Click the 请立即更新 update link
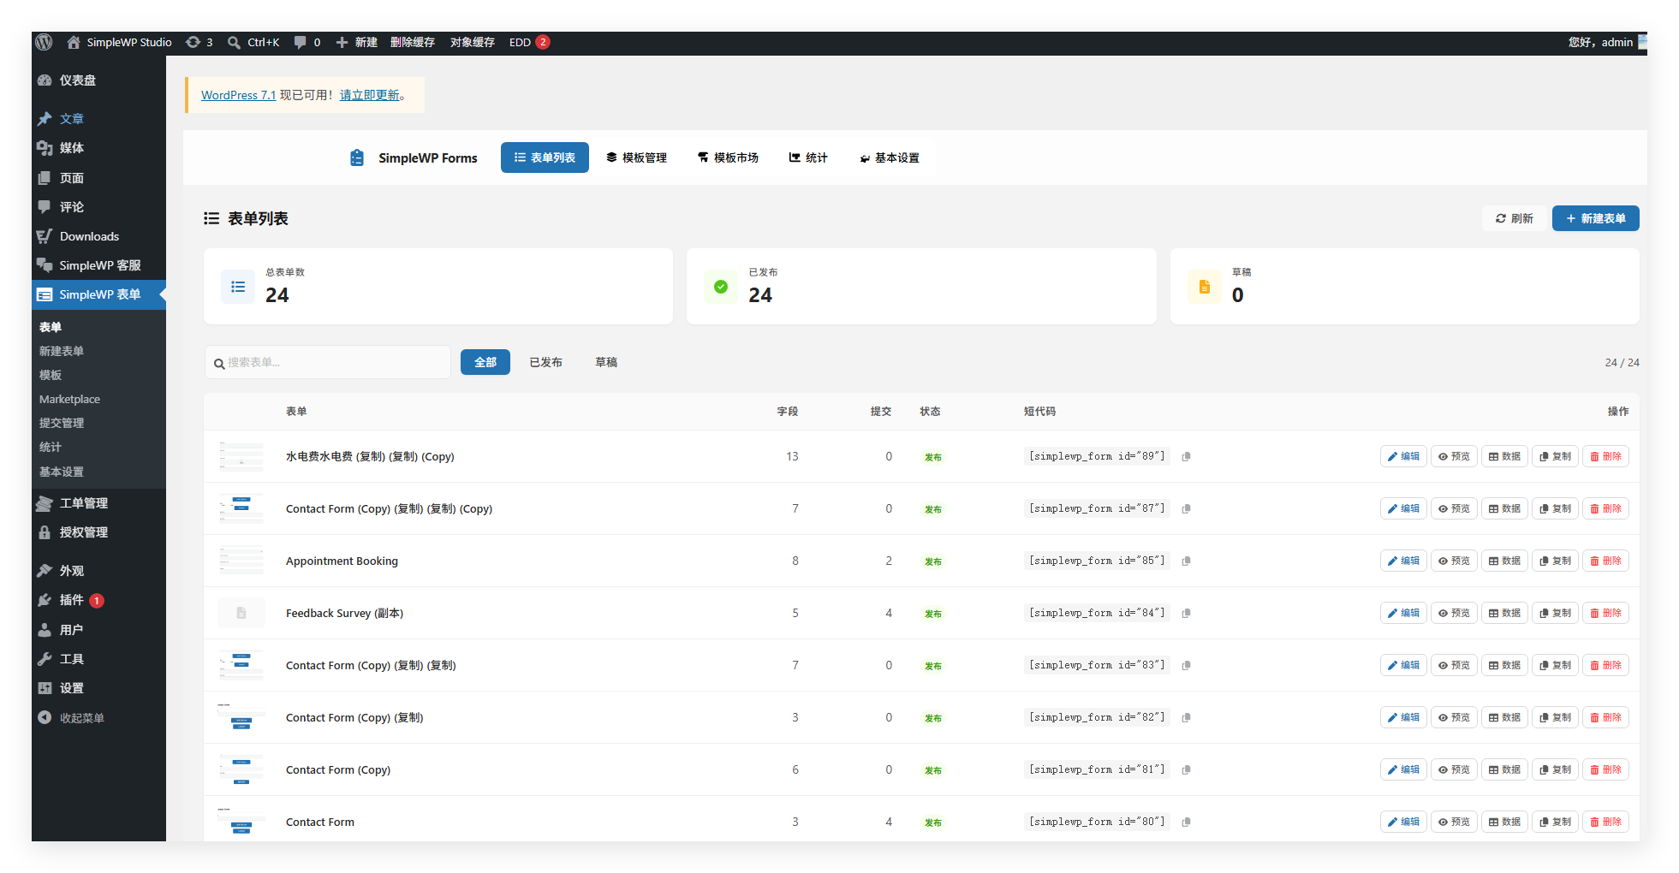The image size is (1679, 873). coord(370,95)
